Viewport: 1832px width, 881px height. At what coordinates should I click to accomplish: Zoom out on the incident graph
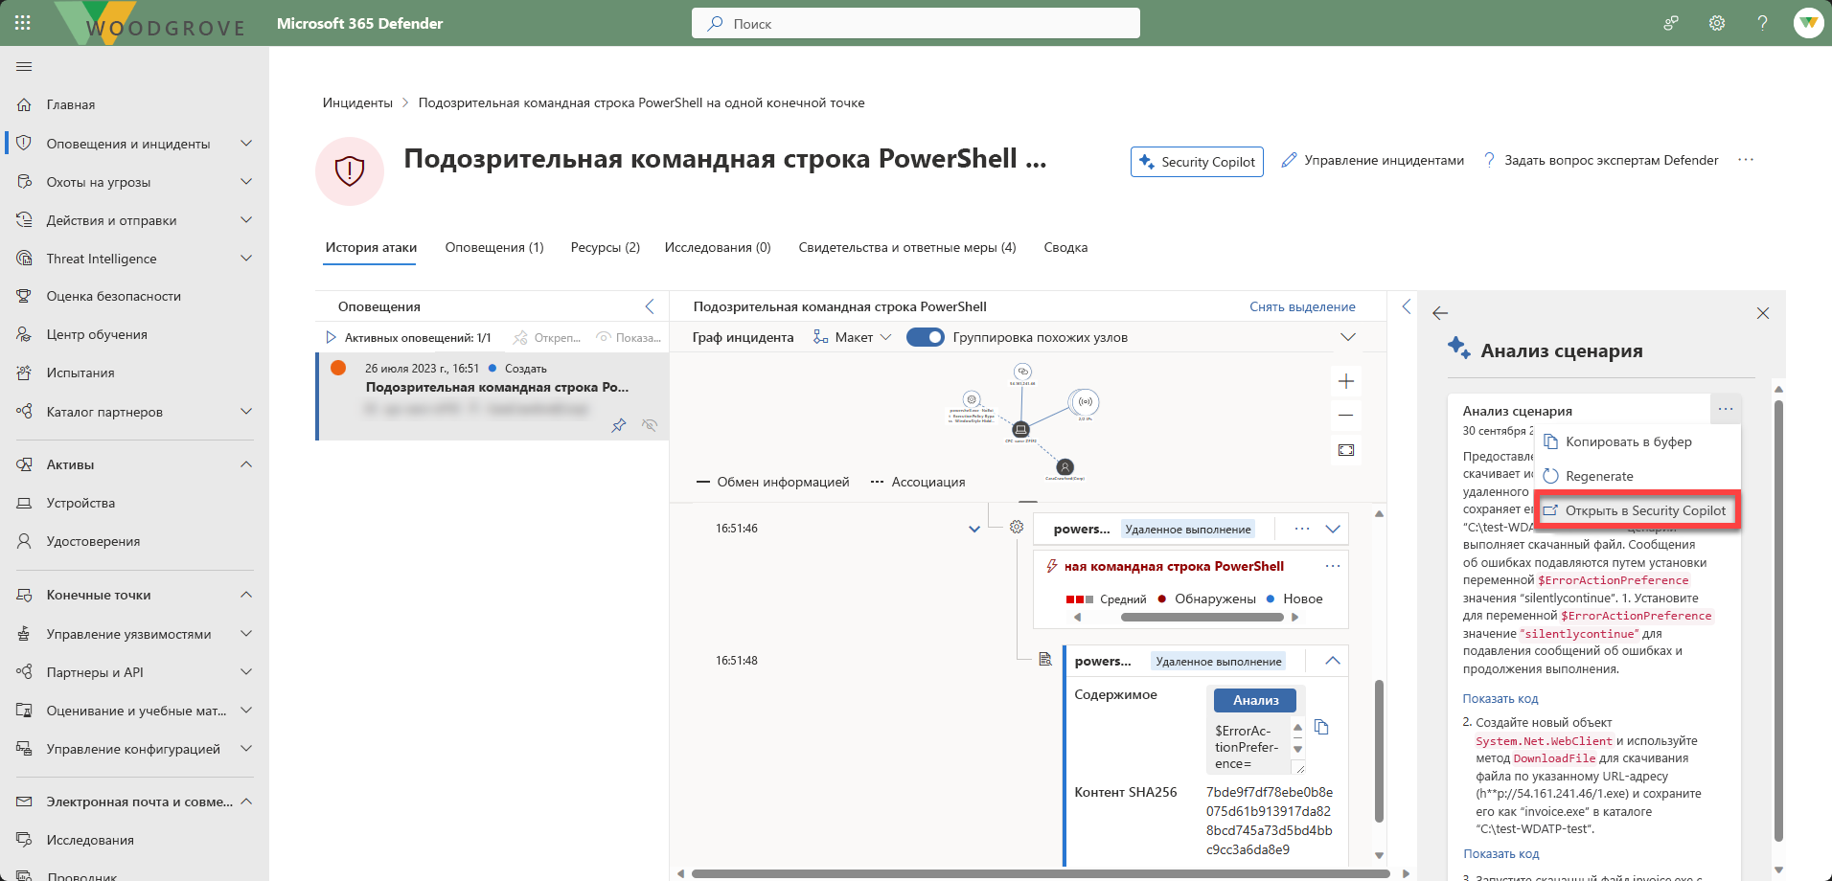[x=1345, y=416]
